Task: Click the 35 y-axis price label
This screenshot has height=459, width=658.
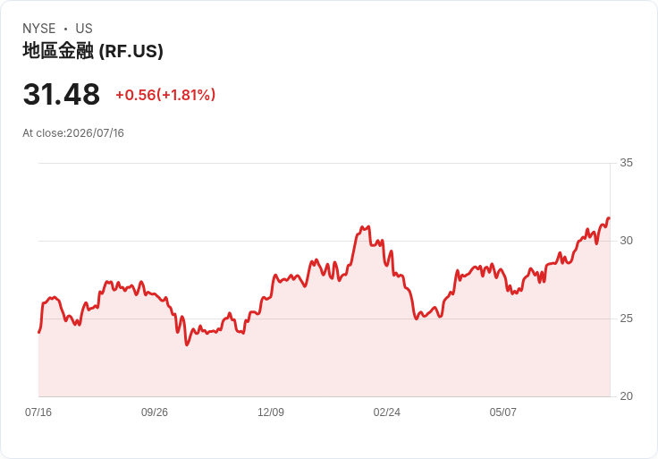Action: 626,163
